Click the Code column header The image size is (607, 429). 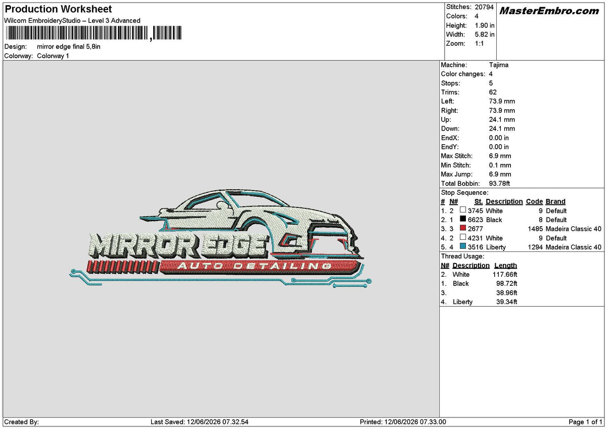tap(534, 201)
